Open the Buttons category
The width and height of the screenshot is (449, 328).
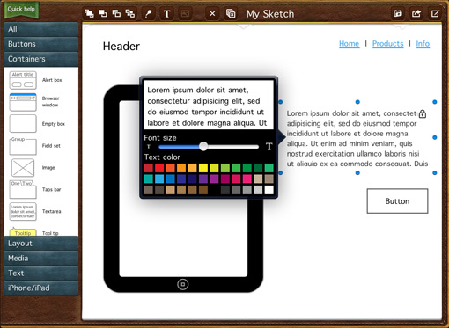[x=41, y=44]
